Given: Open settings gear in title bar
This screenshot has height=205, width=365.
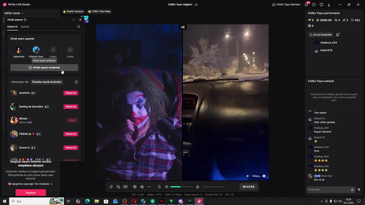Looking at the screenshot, I should pyautogui.click(x=321, y=5).
